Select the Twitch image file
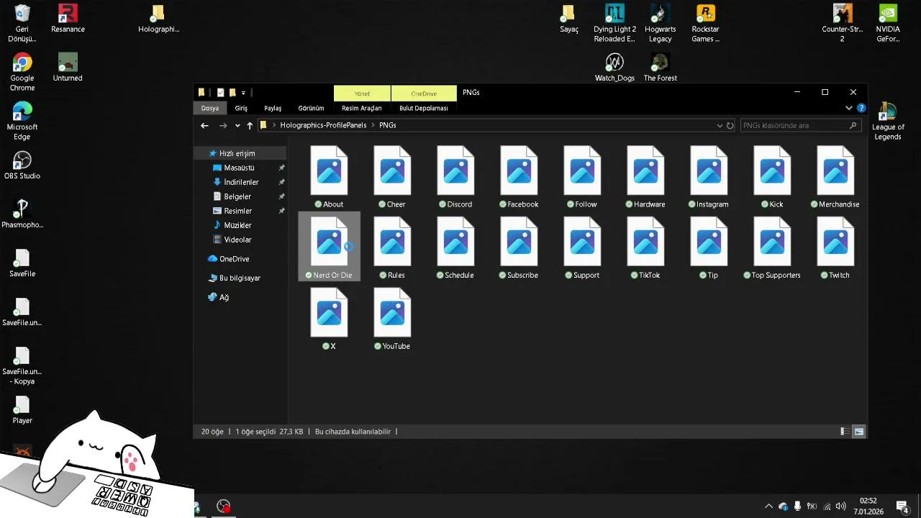Screen dimensions: 921x518 click(835, 247)
